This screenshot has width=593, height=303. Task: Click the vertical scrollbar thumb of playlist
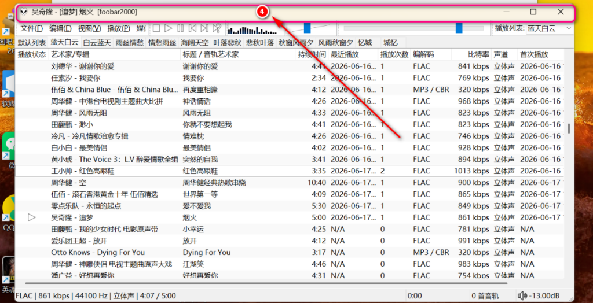569,128
